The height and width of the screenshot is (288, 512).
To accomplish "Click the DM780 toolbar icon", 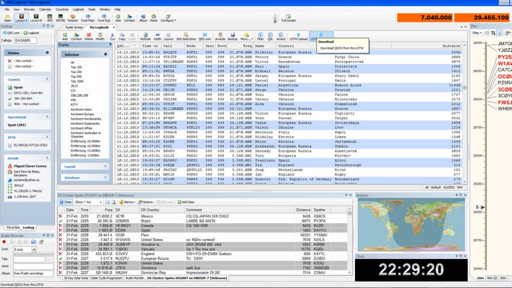I will [60, 17].
